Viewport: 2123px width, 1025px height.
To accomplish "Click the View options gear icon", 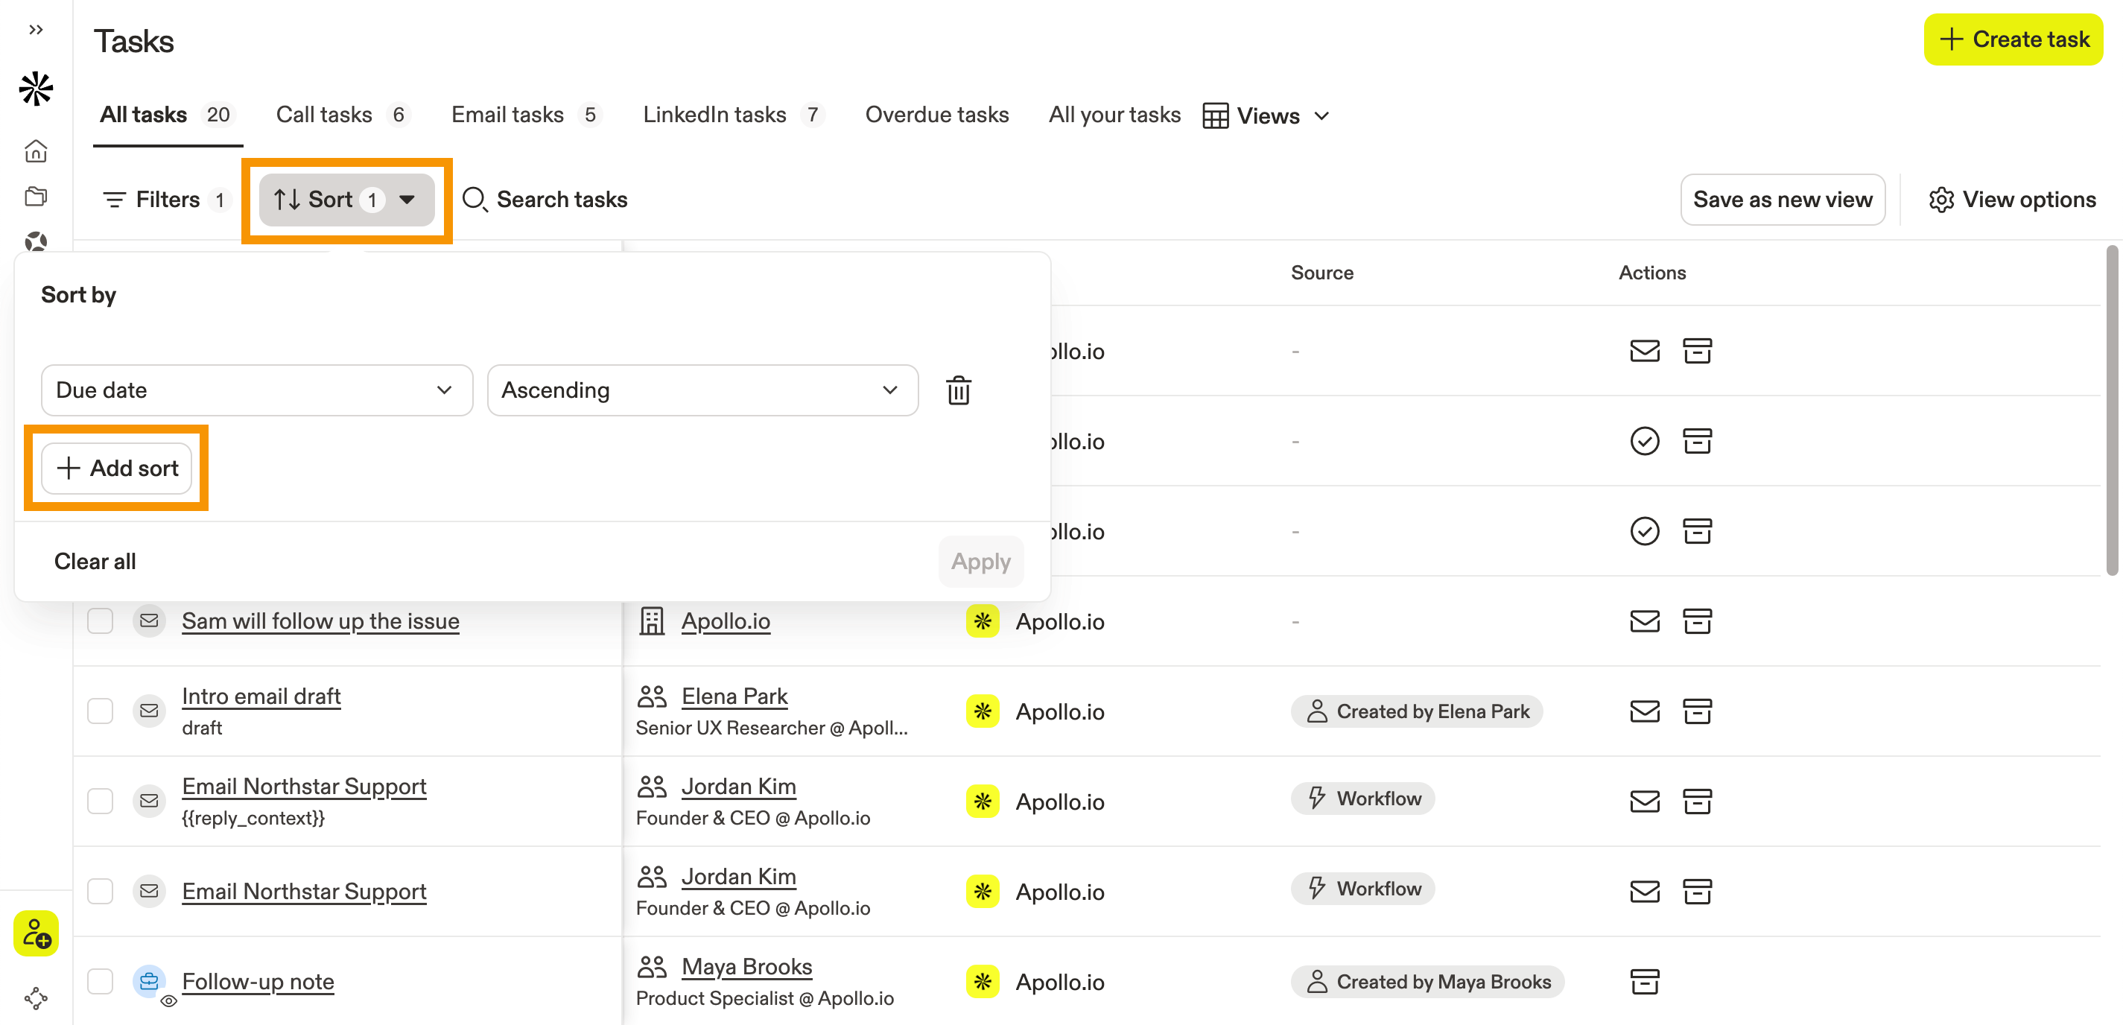I will click(x=1940, y=200).
